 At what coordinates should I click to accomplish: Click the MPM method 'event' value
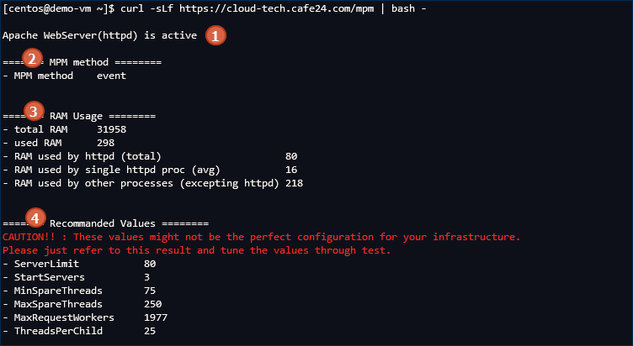(x=111, y=76)
